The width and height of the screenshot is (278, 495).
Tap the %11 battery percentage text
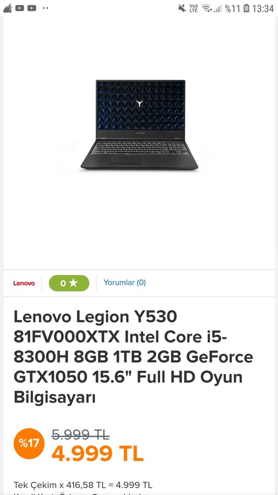[232, 8]
